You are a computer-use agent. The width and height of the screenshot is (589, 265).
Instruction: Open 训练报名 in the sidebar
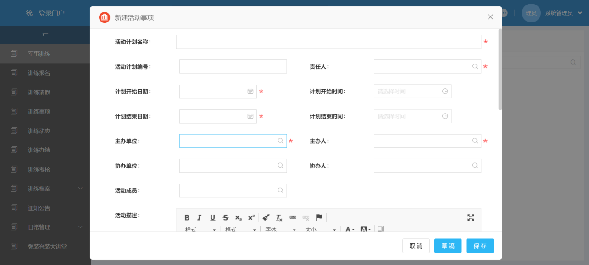pyautogui.click(x=39, y=73)
